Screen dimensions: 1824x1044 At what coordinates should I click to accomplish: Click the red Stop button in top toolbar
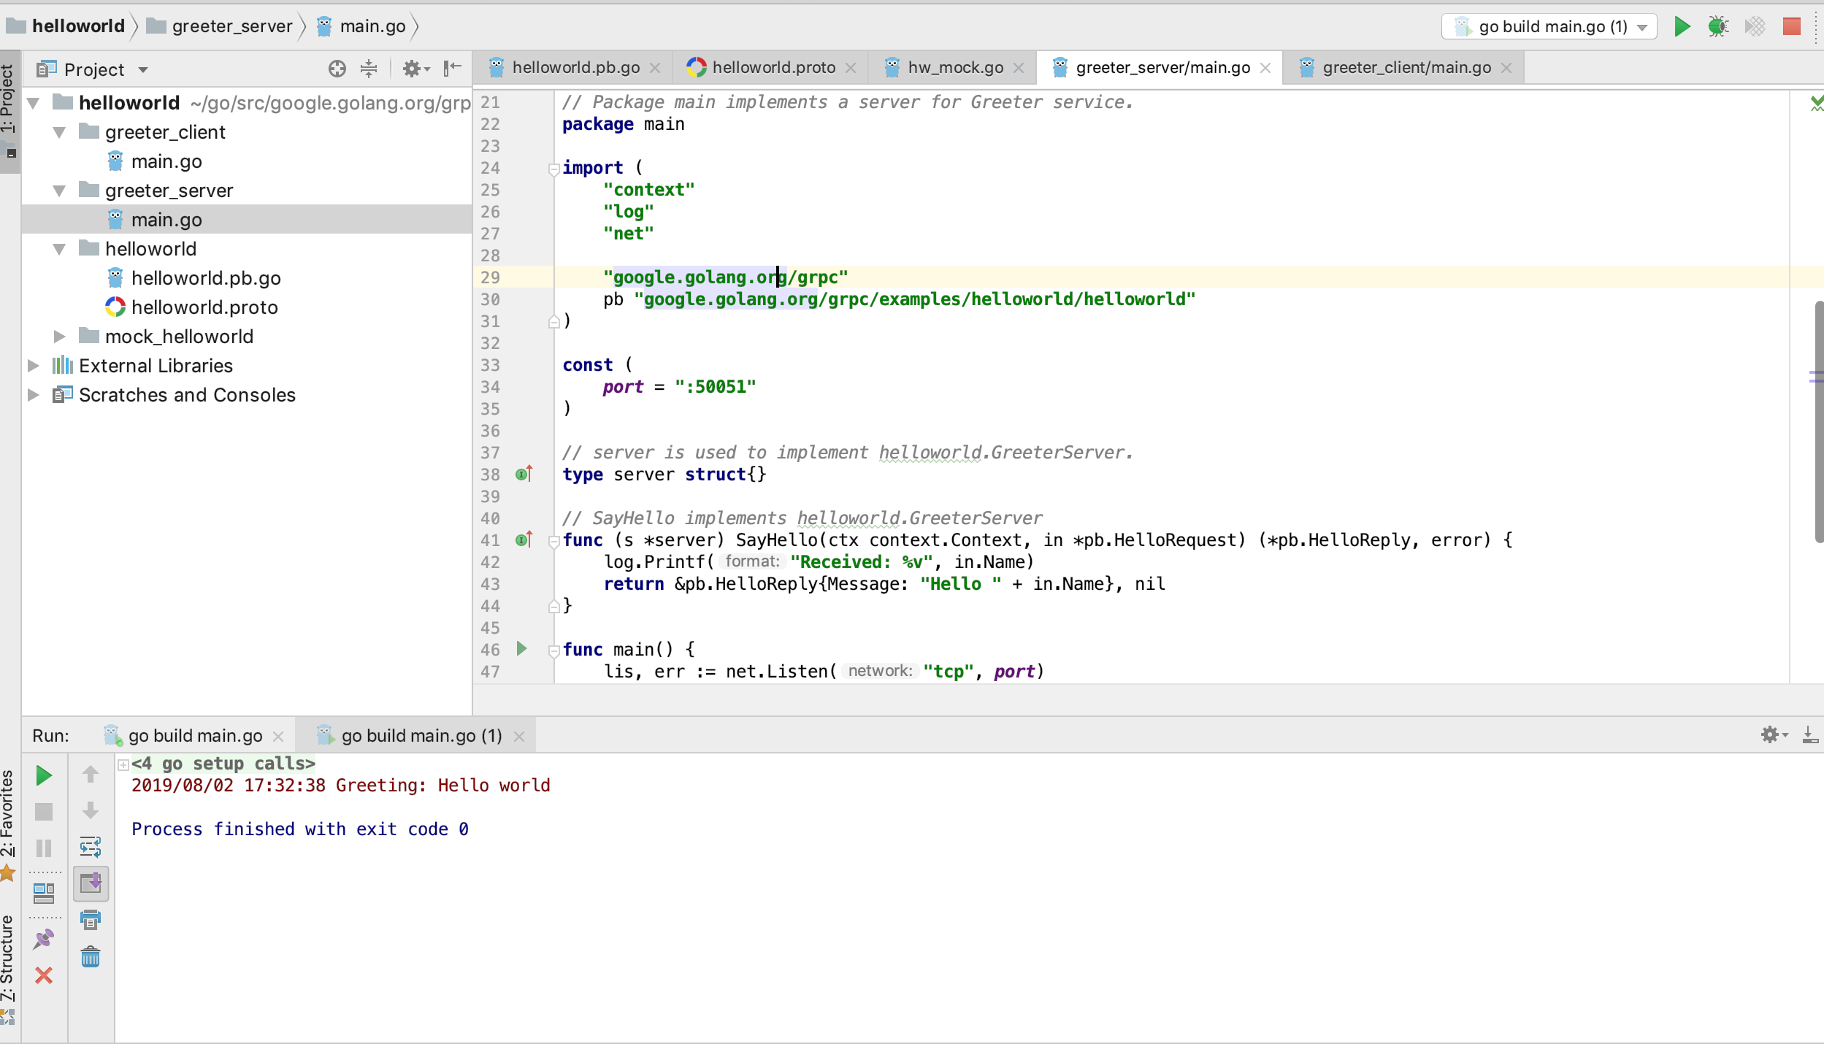pos(1791,27)
